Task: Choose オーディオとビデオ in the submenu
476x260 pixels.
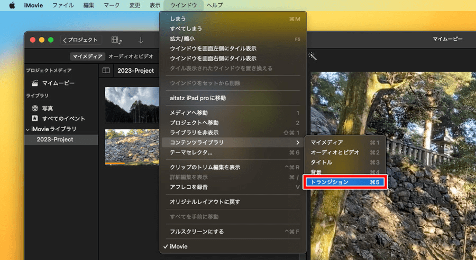Action: 345,152
